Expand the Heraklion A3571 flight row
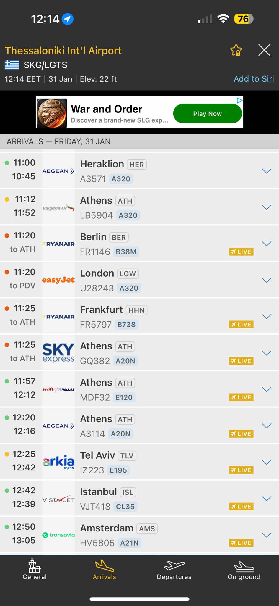The width and height of the screenshot is (279, 606). pyautogui.click(x=266, y=171)
